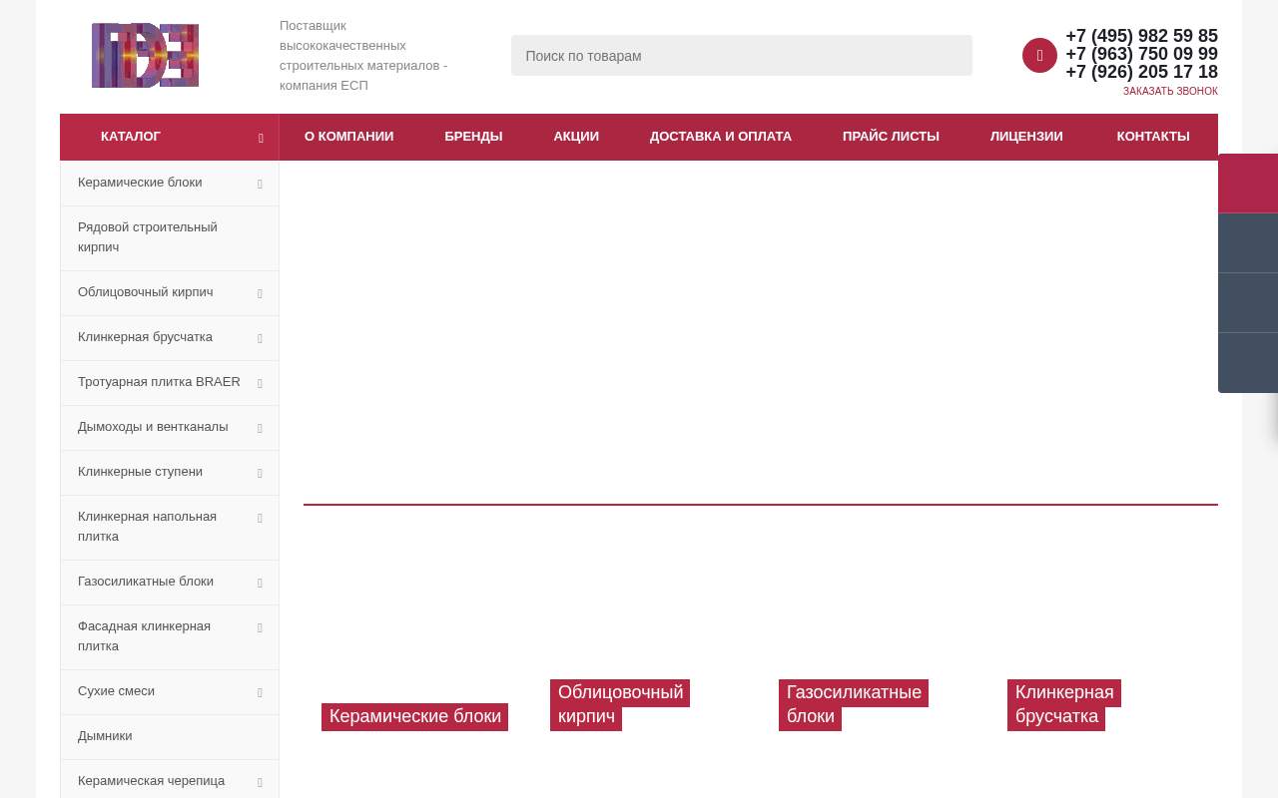Click the ЗАКАЗАТЬ ЗВОНОК link
The height and width of the screenshot is (798, 1278).
coord(1170,91)
